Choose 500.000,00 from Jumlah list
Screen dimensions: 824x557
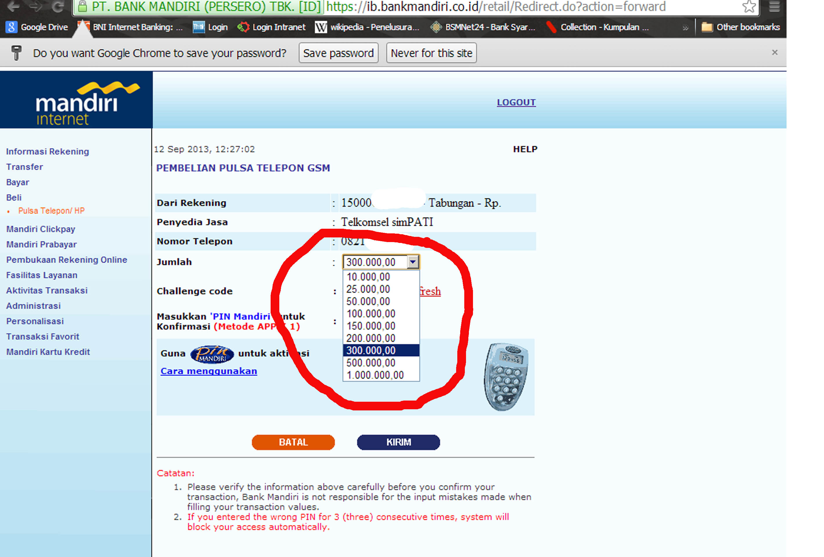tap(381, 363)
